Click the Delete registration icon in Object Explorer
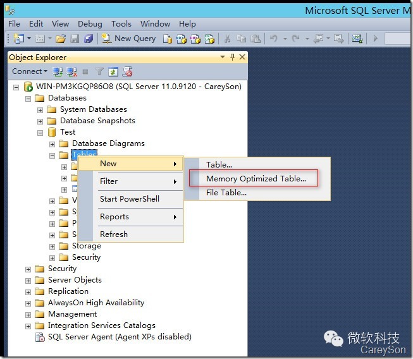 pyautogui.click(x=128, y=71)
